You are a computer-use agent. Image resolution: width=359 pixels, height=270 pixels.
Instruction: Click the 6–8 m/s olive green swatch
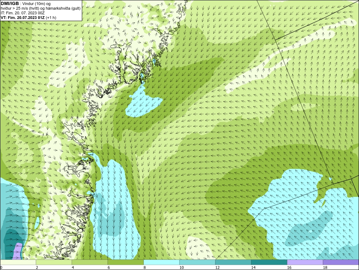(126, 262)
